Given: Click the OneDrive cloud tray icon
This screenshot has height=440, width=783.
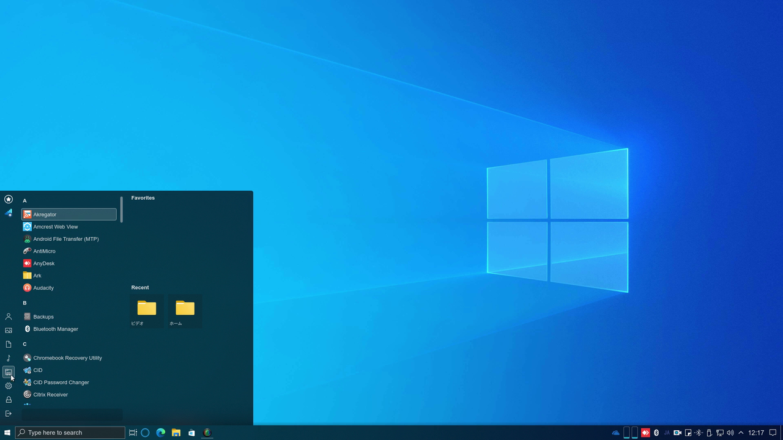Looking at the screenshot, I should pos(616,433).
